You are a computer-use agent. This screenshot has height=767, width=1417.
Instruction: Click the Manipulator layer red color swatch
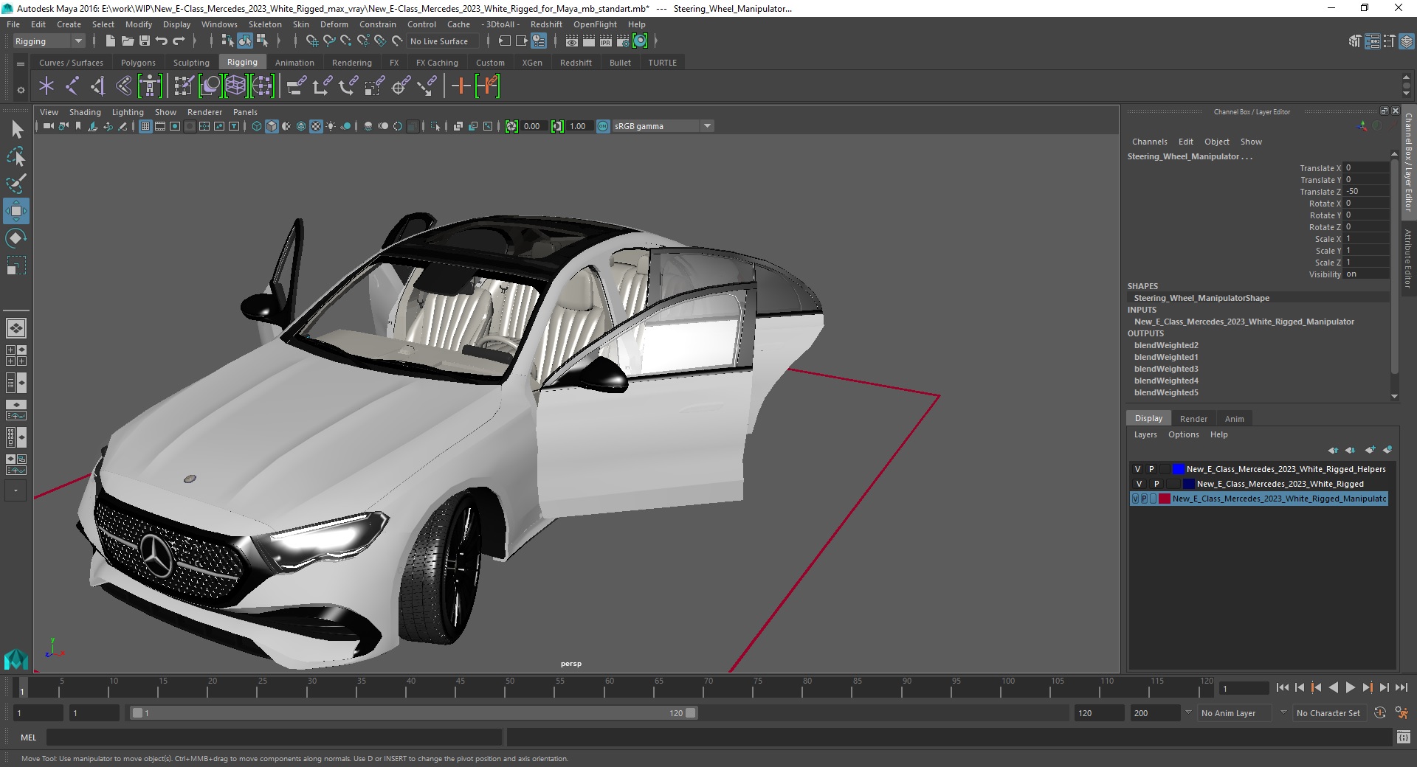(1165, 499)
